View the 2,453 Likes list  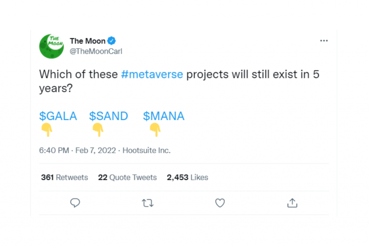[x=187, y=177]
